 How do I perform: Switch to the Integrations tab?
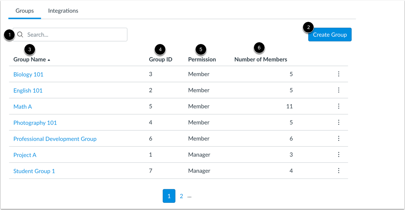point(63,11)
